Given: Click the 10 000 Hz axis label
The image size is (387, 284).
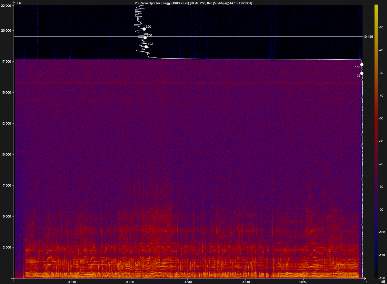Looking at the screenshot, I should (x=7, y=154).
